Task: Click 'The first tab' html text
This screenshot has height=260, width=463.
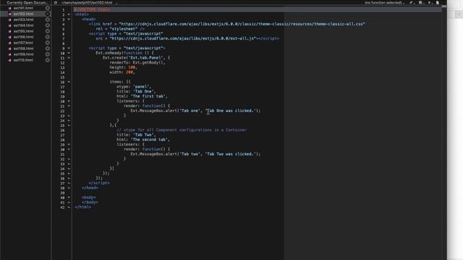Action: [148, 96]
